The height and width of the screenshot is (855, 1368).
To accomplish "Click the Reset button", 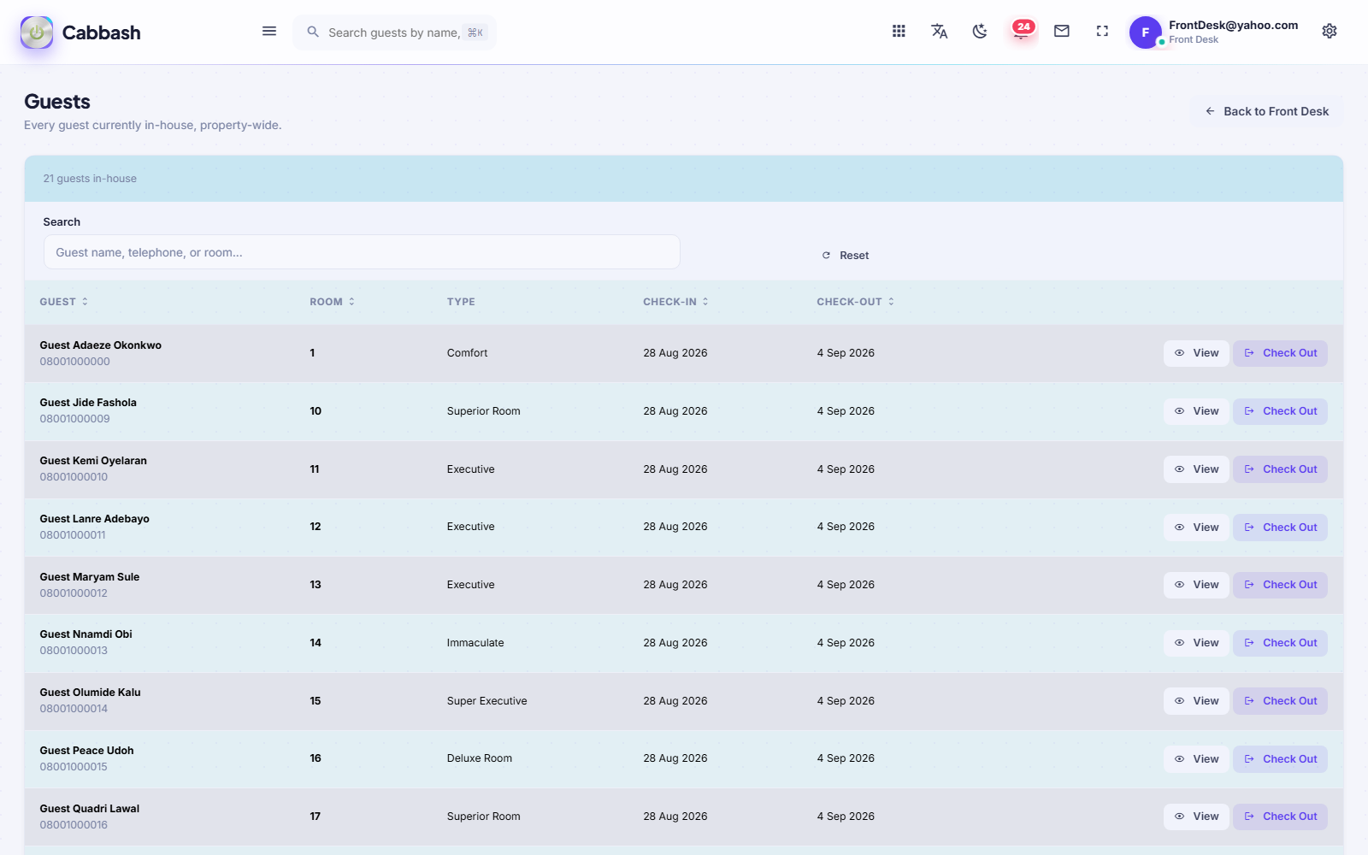I will click(x=846, y=256).
